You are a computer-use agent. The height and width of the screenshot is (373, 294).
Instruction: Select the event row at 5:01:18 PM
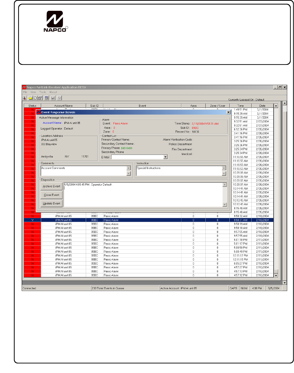[149, 240]
